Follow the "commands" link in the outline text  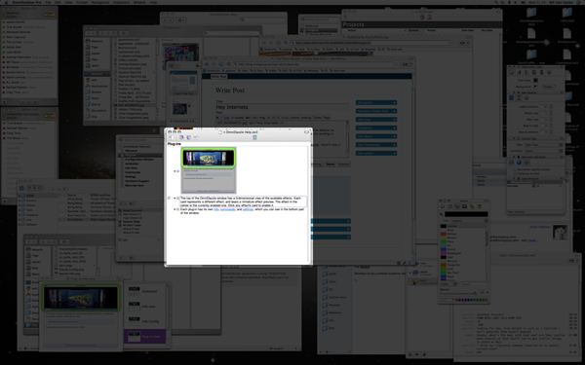(227, 209)
